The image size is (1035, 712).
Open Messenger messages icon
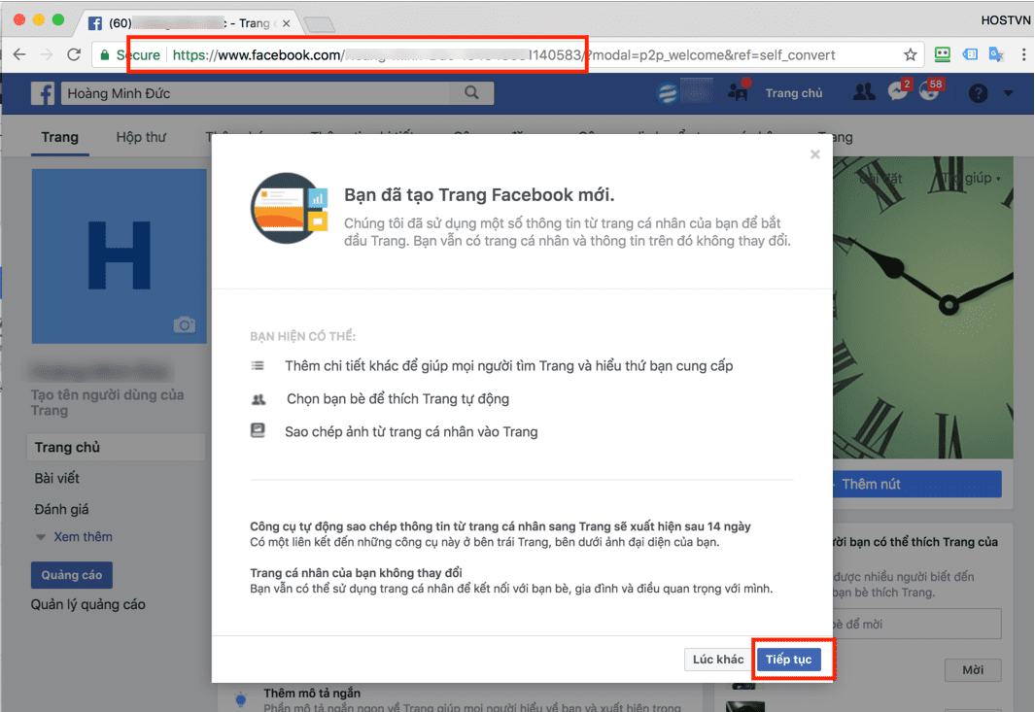pos(898,91)
